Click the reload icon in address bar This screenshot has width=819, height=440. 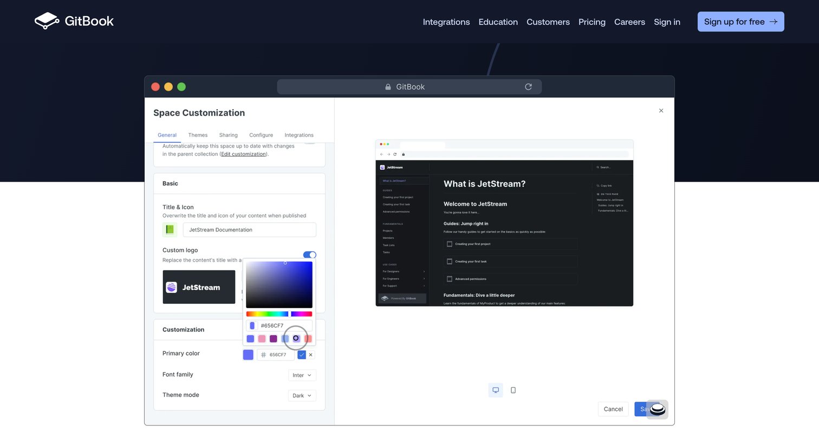[528, 86]
